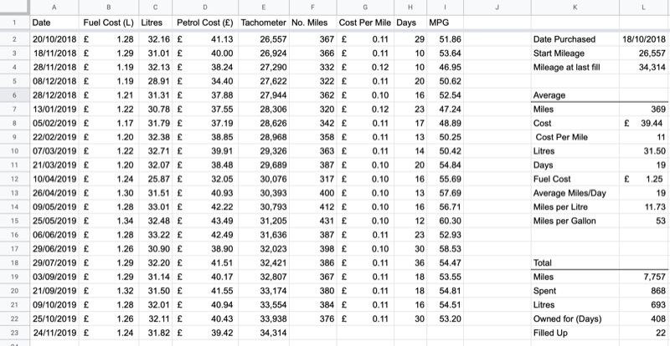Select the date cell 20/10/2018
The width and height of the screenshot is (670, 346).
54,39
